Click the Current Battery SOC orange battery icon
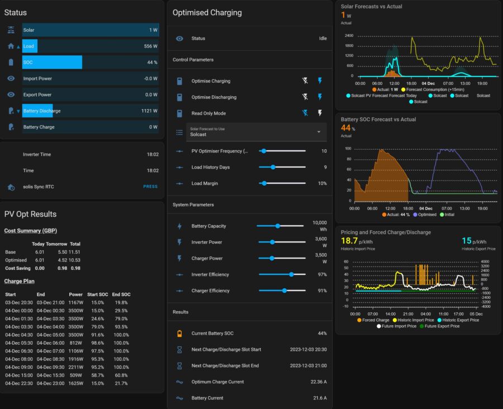The width and height of the screenshot is (503, 409). (179, 334)
